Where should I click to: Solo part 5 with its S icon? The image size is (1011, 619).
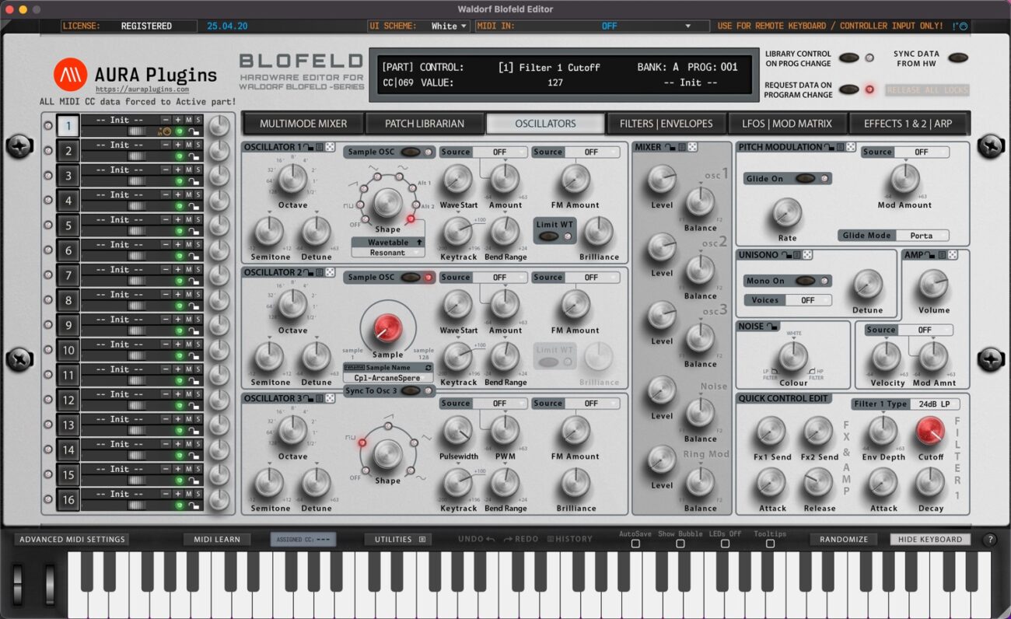(198, 219)
